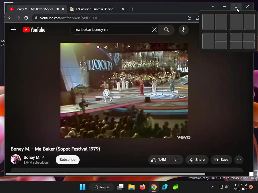Click the install app icon in address bar
258x193 pixels.
click(x=189, y=18)
